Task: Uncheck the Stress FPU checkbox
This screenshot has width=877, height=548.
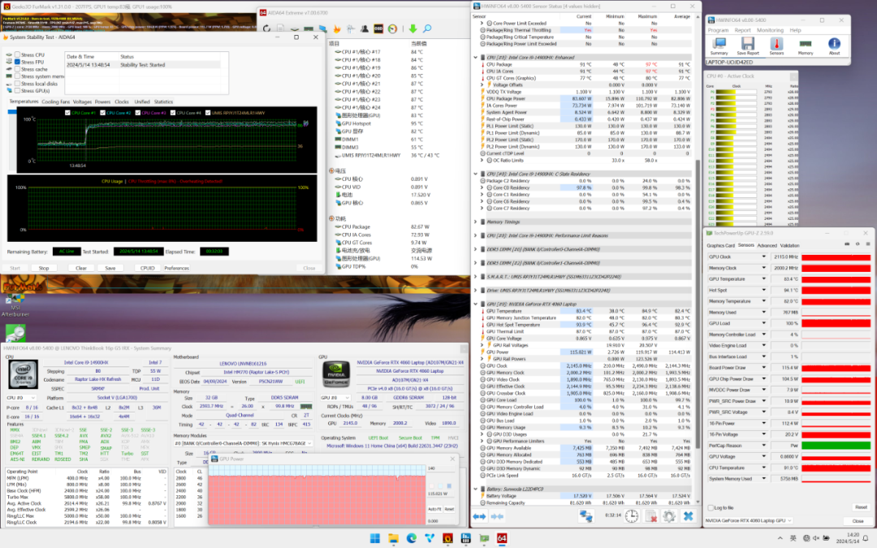Action: click(17, 63)
